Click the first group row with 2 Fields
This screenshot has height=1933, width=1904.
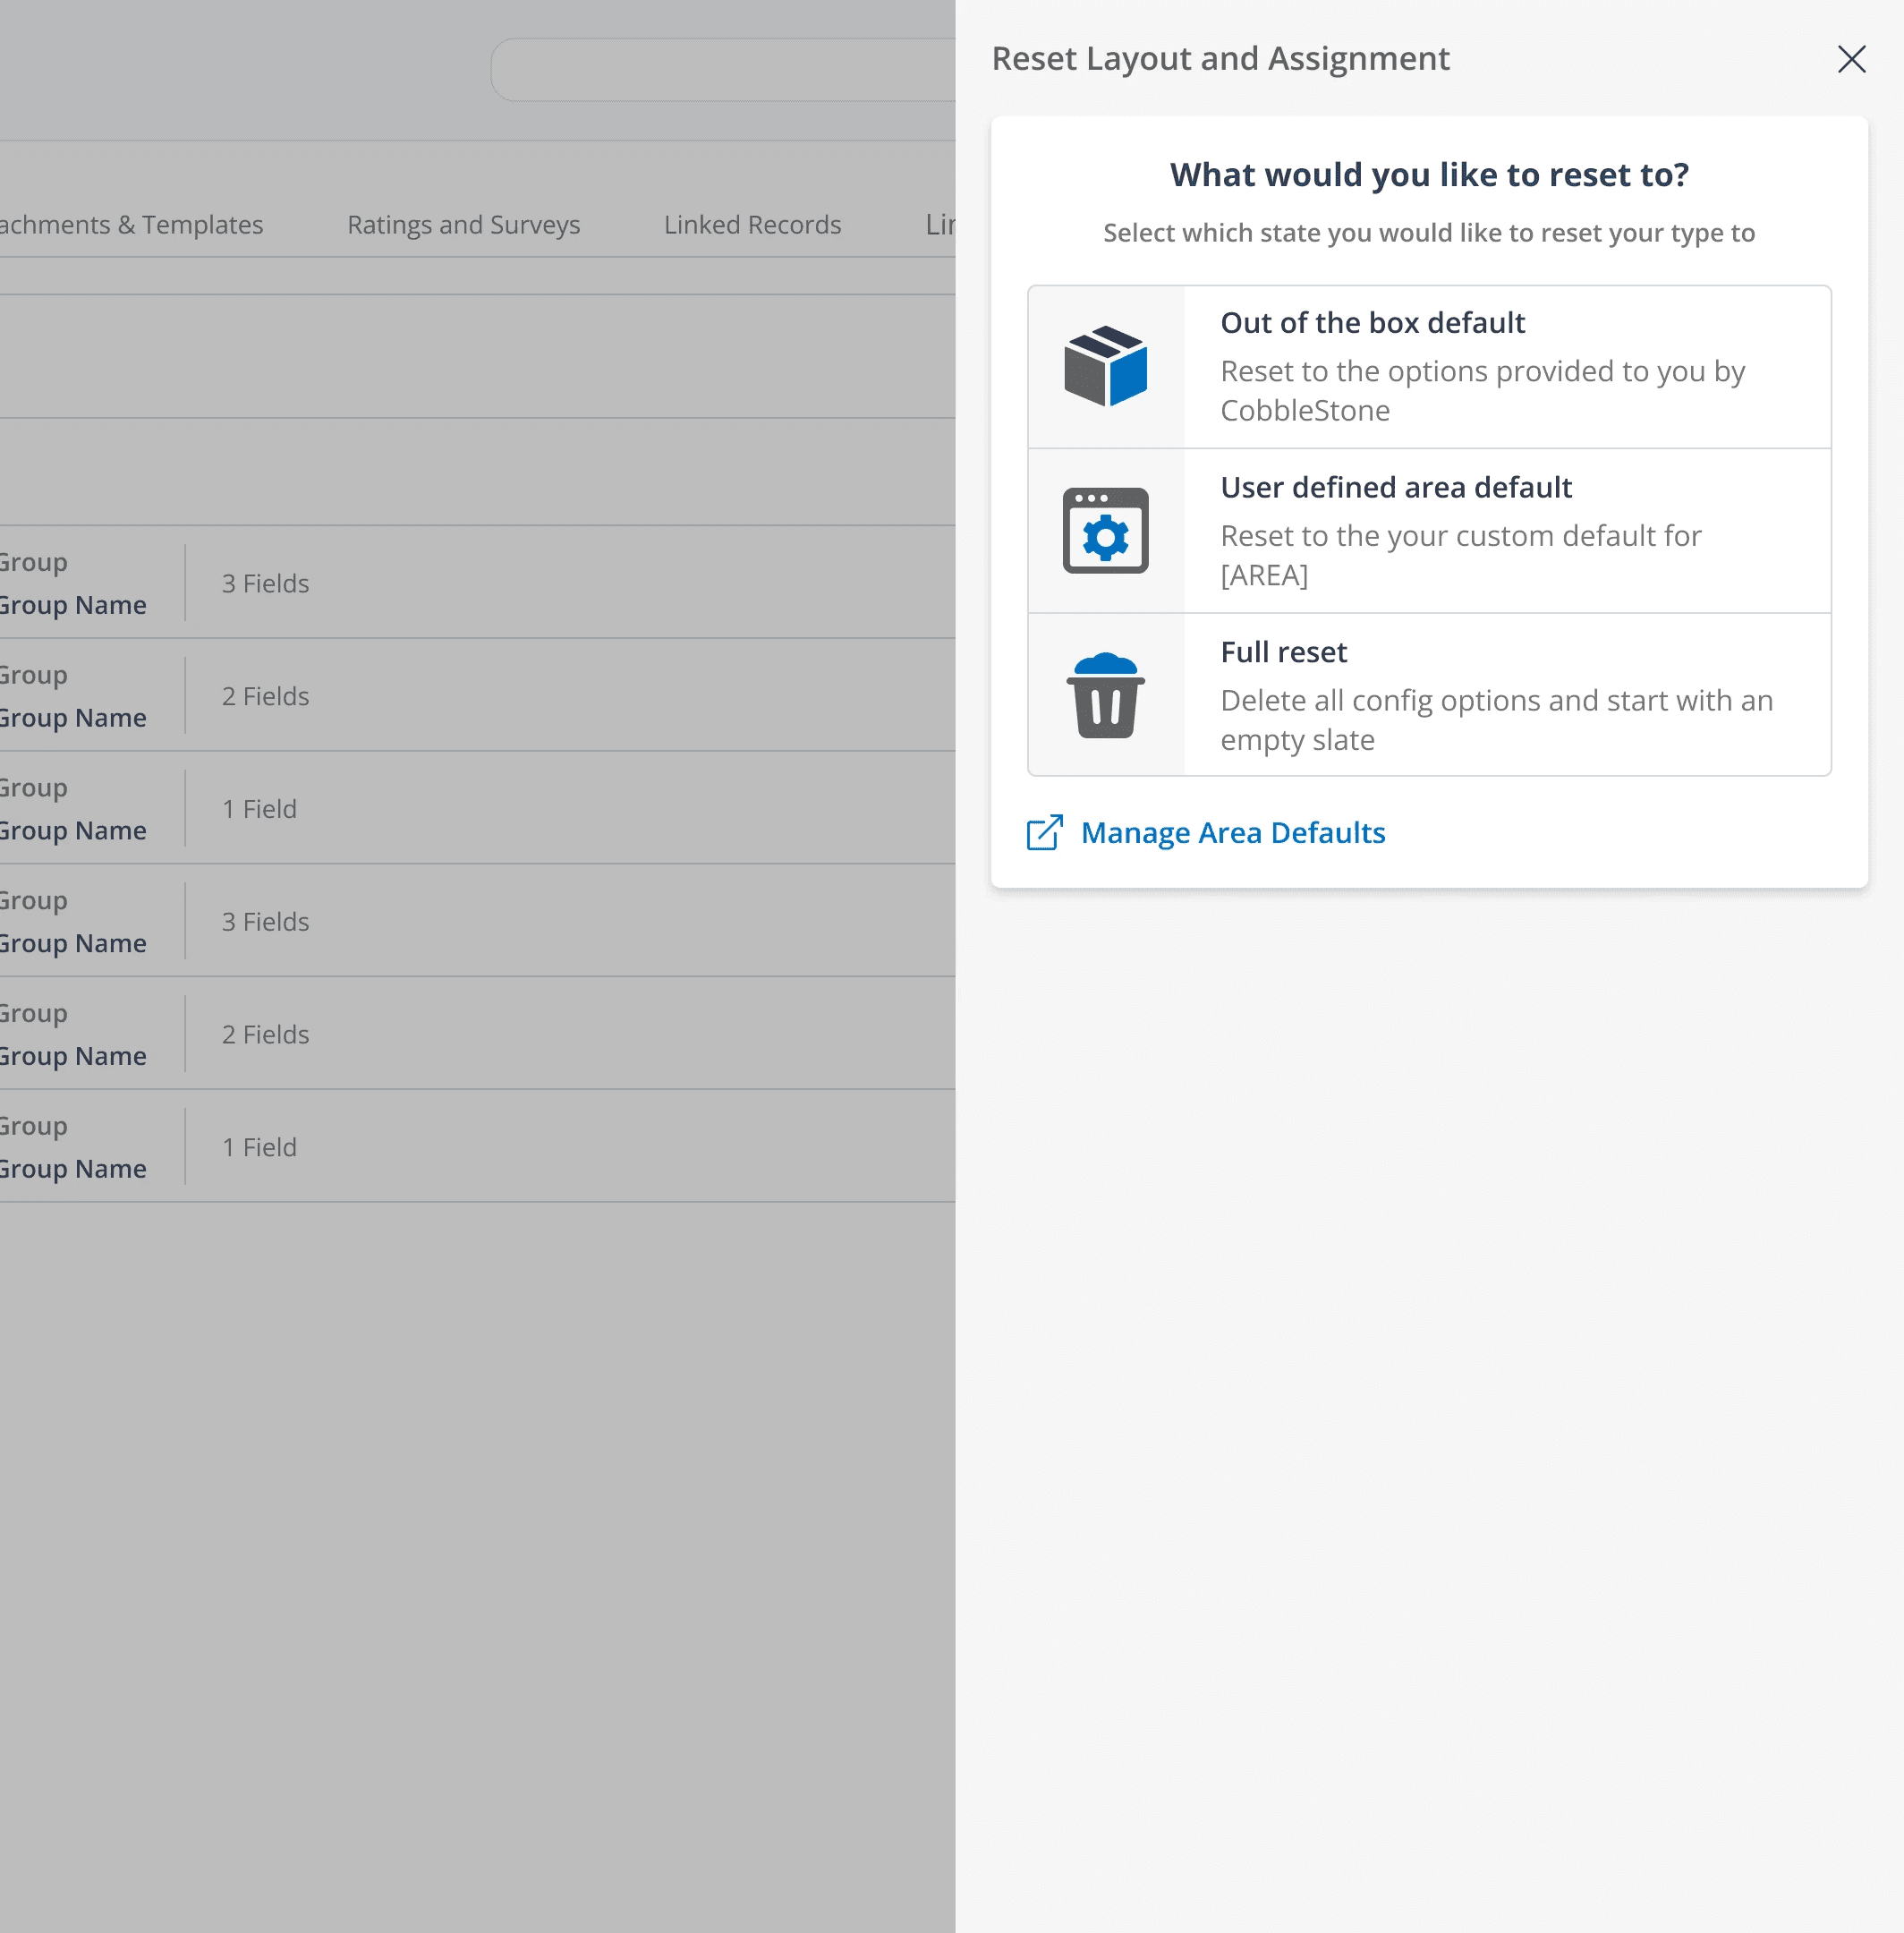[265, 696]
